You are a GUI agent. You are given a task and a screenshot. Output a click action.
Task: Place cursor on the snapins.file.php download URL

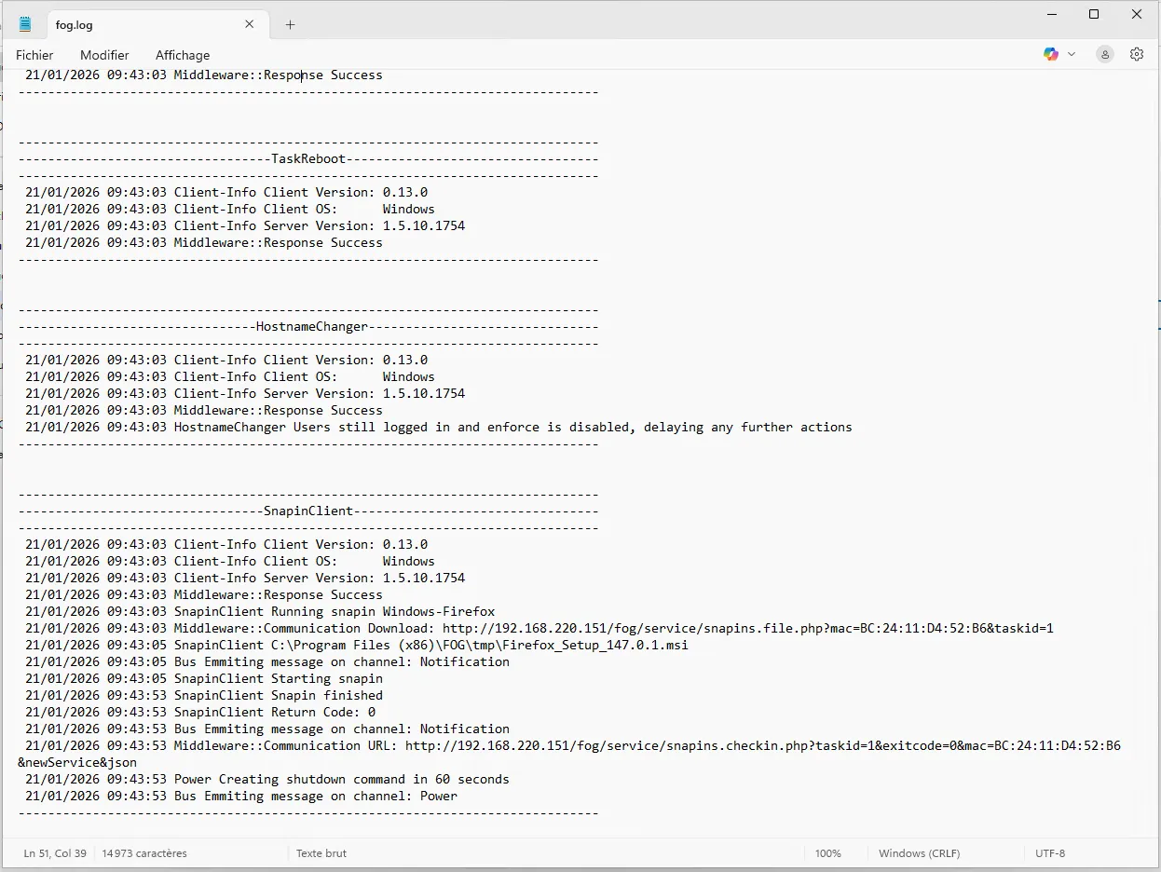[747, 629]
